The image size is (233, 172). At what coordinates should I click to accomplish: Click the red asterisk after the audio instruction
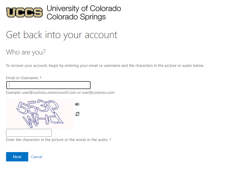coord(110,139)
